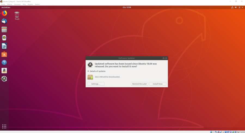Open the Makine menu in VirtualBox
The width and height of the screenshot is (245, 133).
pyautogui.click(x=10, y=4)
